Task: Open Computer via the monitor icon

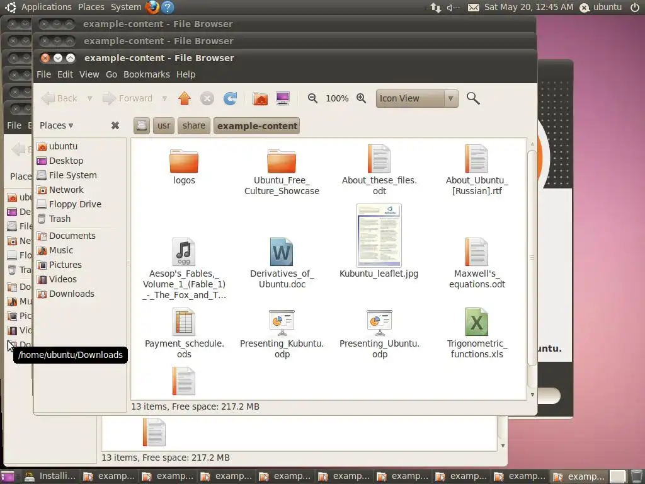Action: [283, 98]
